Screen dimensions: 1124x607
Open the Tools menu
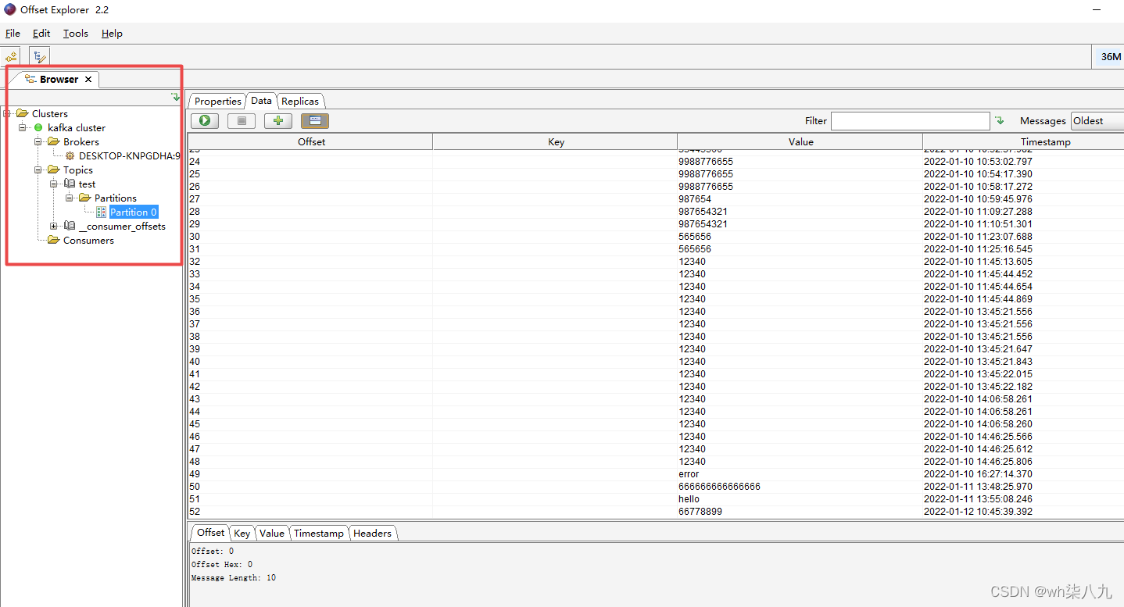click(76, 33)
